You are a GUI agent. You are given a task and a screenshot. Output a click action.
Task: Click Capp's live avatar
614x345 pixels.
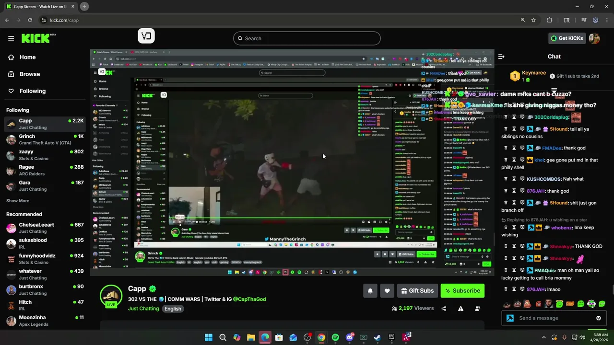111,297
